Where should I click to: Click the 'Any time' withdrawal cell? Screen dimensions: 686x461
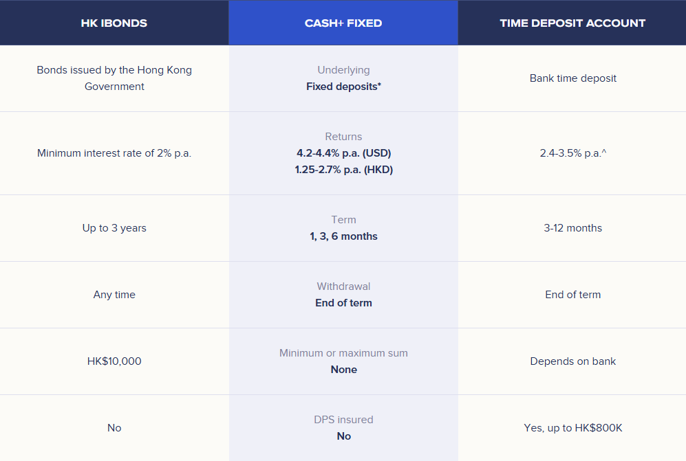[x=114, y=295]
